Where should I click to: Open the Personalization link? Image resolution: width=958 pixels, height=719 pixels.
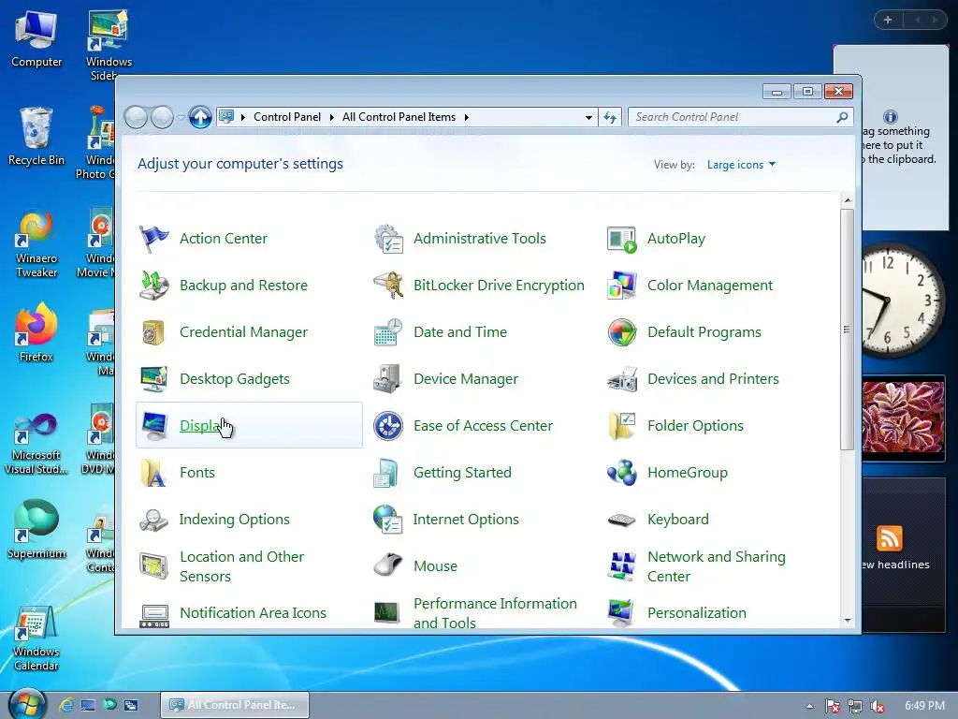(696, 612)
